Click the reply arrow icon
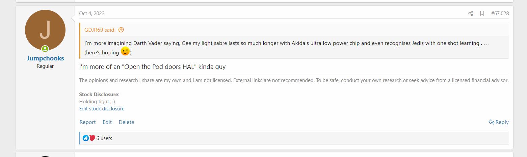The width and height of the screenshot is (527, 157). pyautogui.click(x=492, y=122)
